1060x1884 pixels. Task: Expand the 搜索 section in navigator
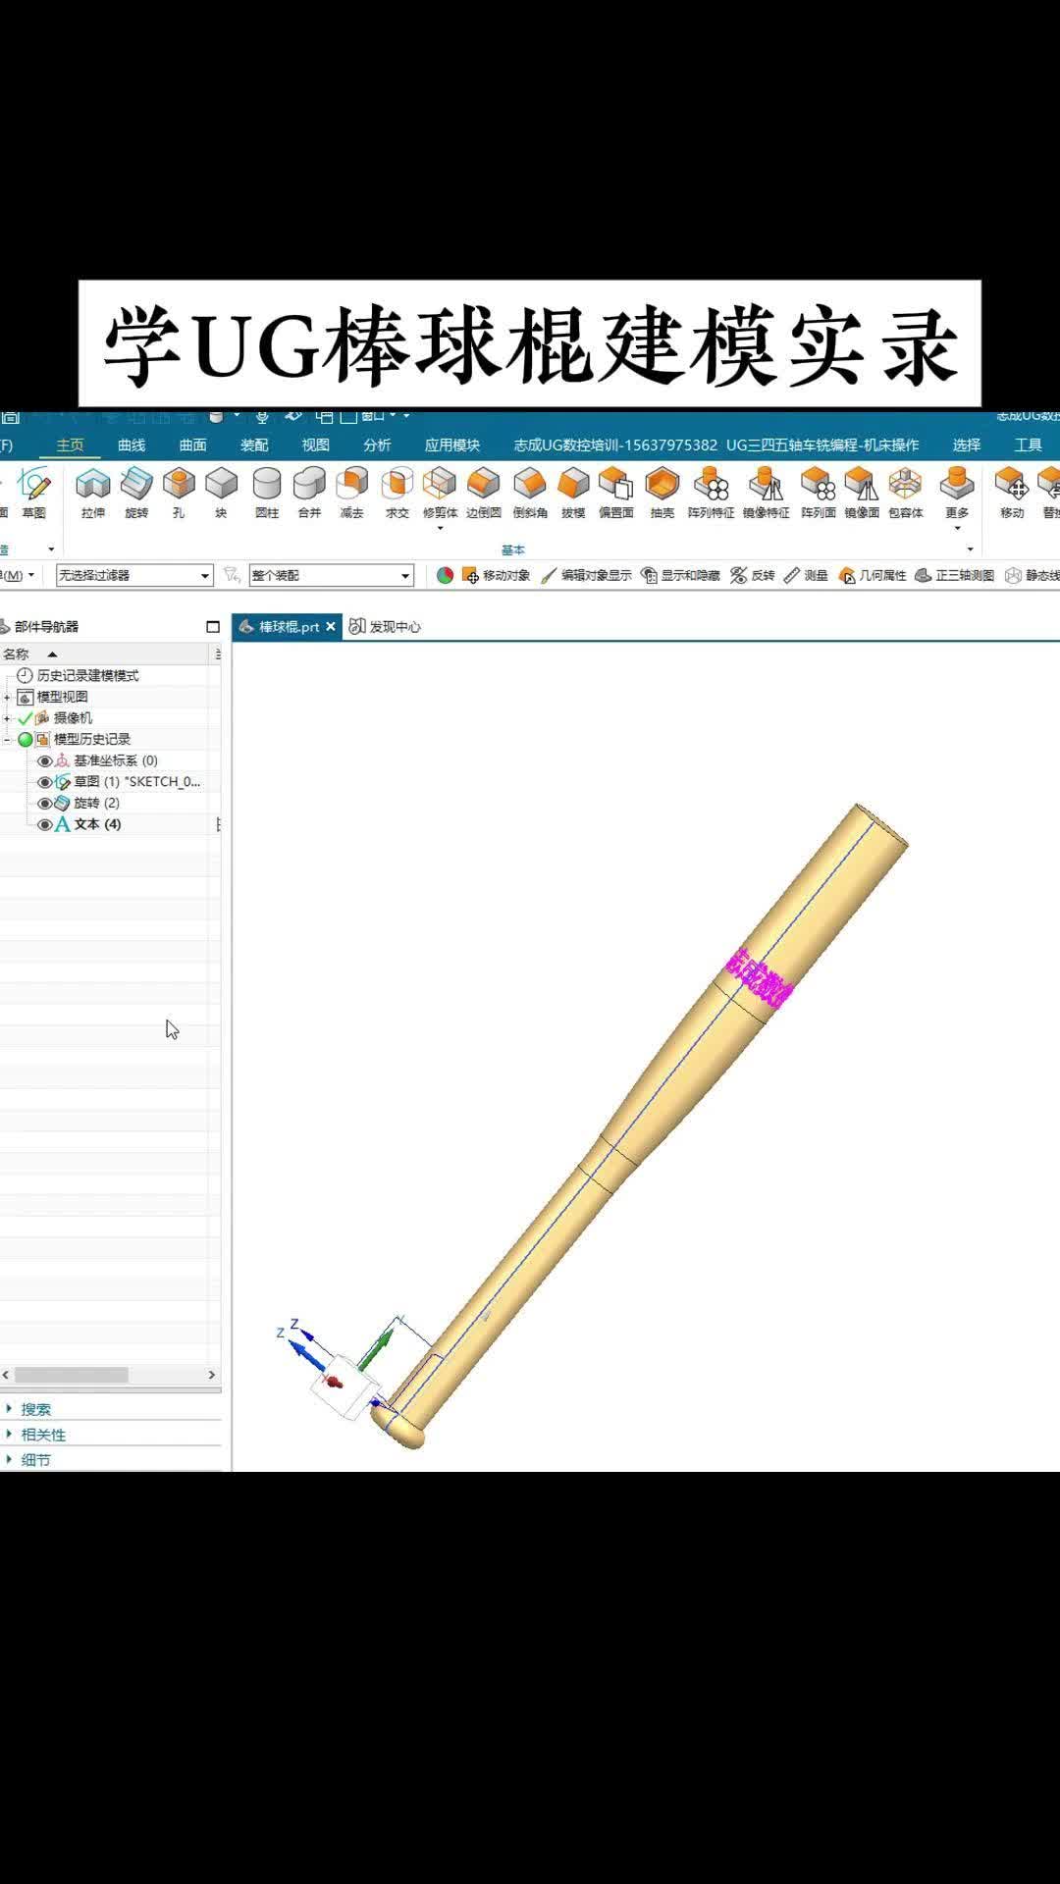(35, 1409)
